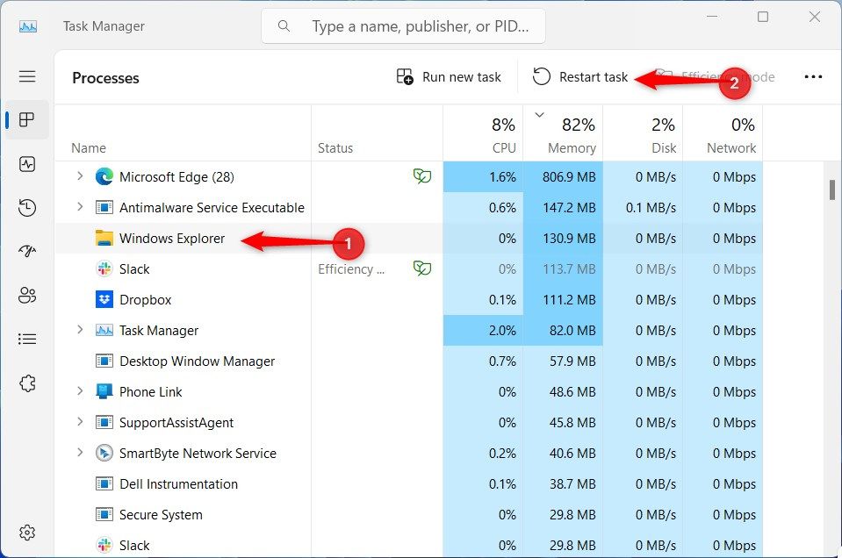
Task: Expand the SupportAssistAgent process group
Action: 80,422
